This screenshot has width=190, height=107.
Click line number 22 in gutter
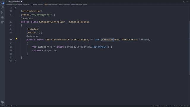11,61
